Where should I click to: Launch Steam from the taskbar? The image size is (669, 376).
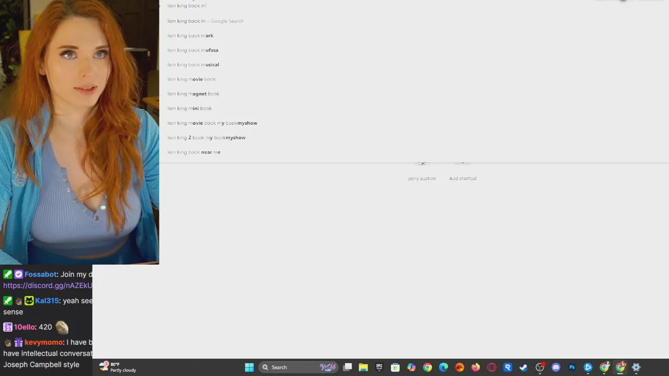pos(524,367)
